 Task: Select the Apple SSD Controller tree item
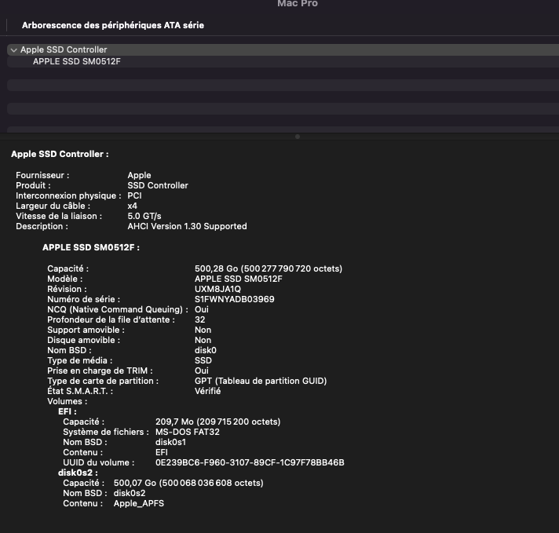[283, 50]
